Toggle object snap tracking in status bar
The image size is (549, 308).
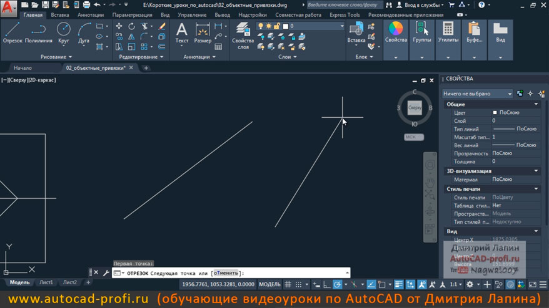click(371, 284)
